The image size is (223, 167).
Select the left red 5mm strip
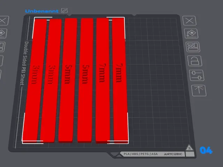coord(68,80)
